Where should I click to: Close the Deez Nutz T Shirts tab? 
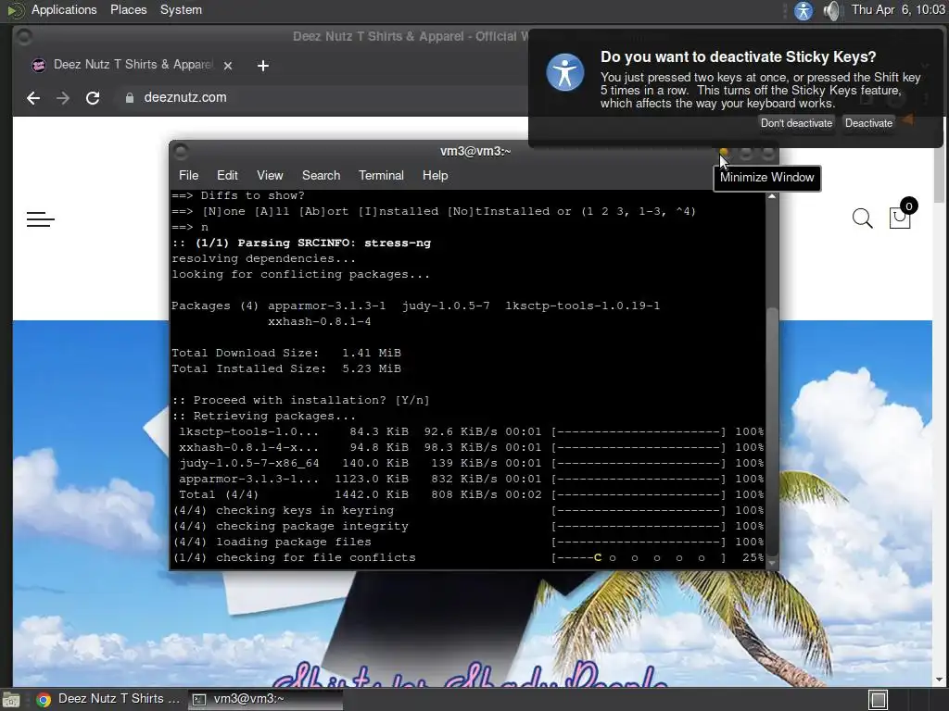[x=228, y=66]
